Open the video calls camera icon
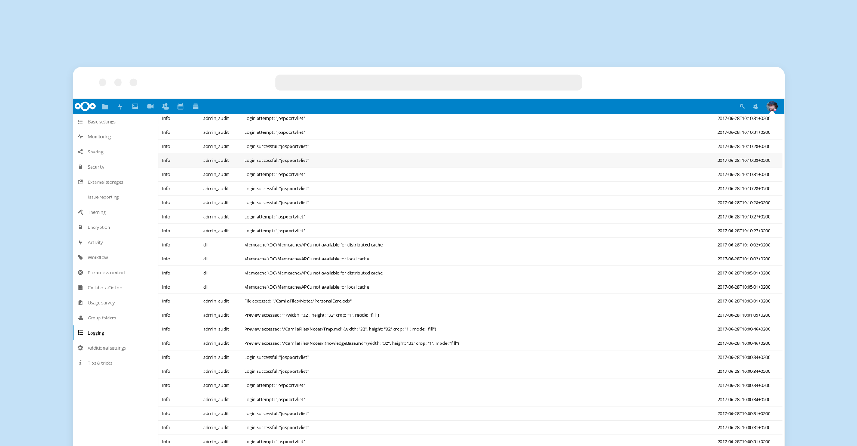The height and width of the screenshot is (446, 857). coord(150,107)
